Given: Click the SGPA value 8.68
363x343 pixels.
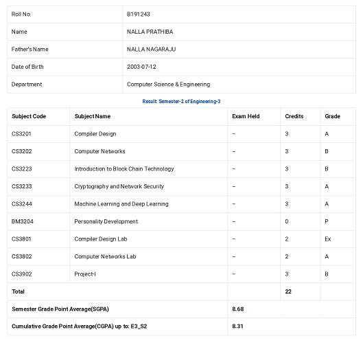Looking at the screenshot, I should pos(237,309).
